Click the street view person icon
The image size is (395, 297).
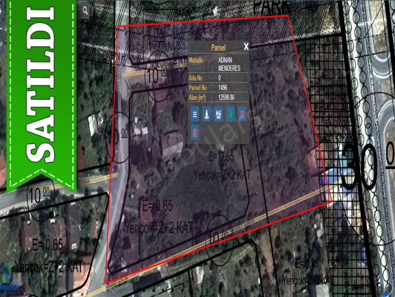click(x=206, y=115)
